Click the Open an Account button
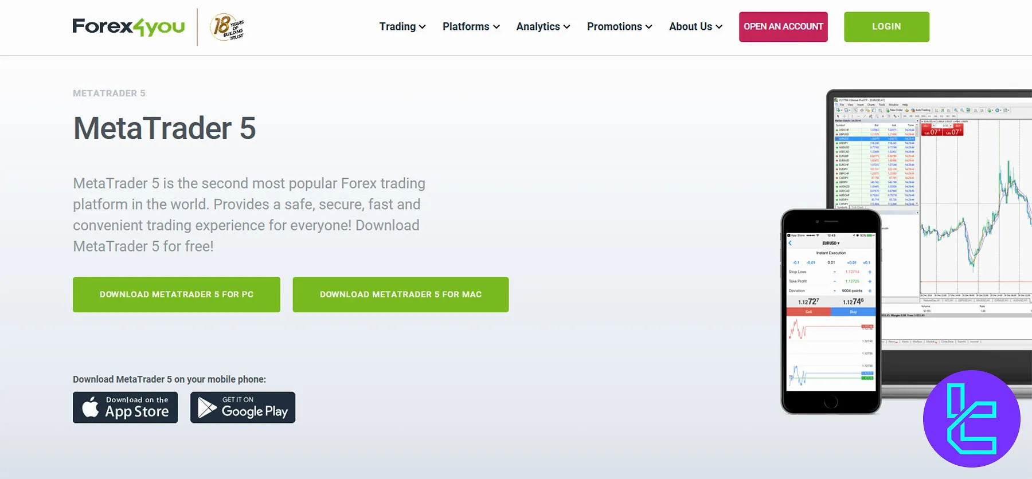1032x479 pixels. (783, 27)
